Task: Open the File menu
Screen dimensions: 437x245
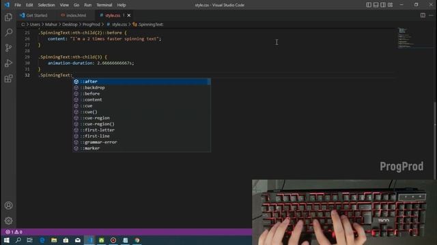Action: point(18,5)
